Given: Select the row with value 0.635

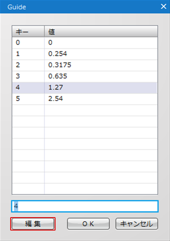Looking at the screenshot, I should [x=85, y=76].
